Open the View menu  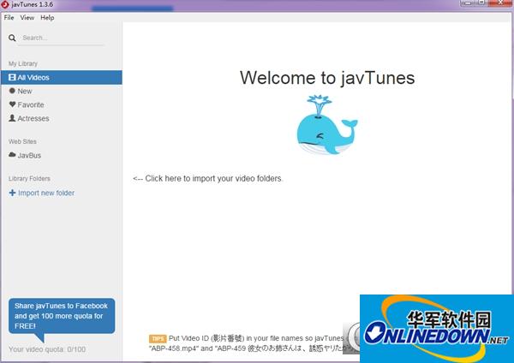(27, 18)
